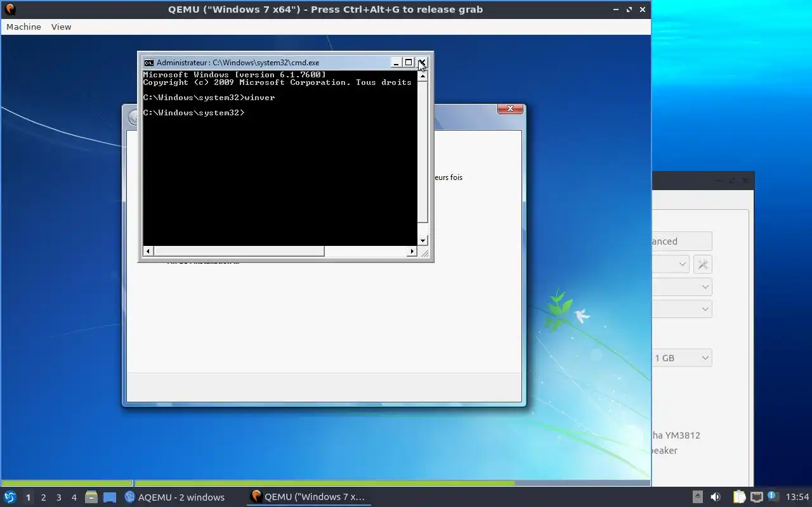Click the volume speaker tray icon
This screenshot has width=812, height=507.
tap(716, 497)
